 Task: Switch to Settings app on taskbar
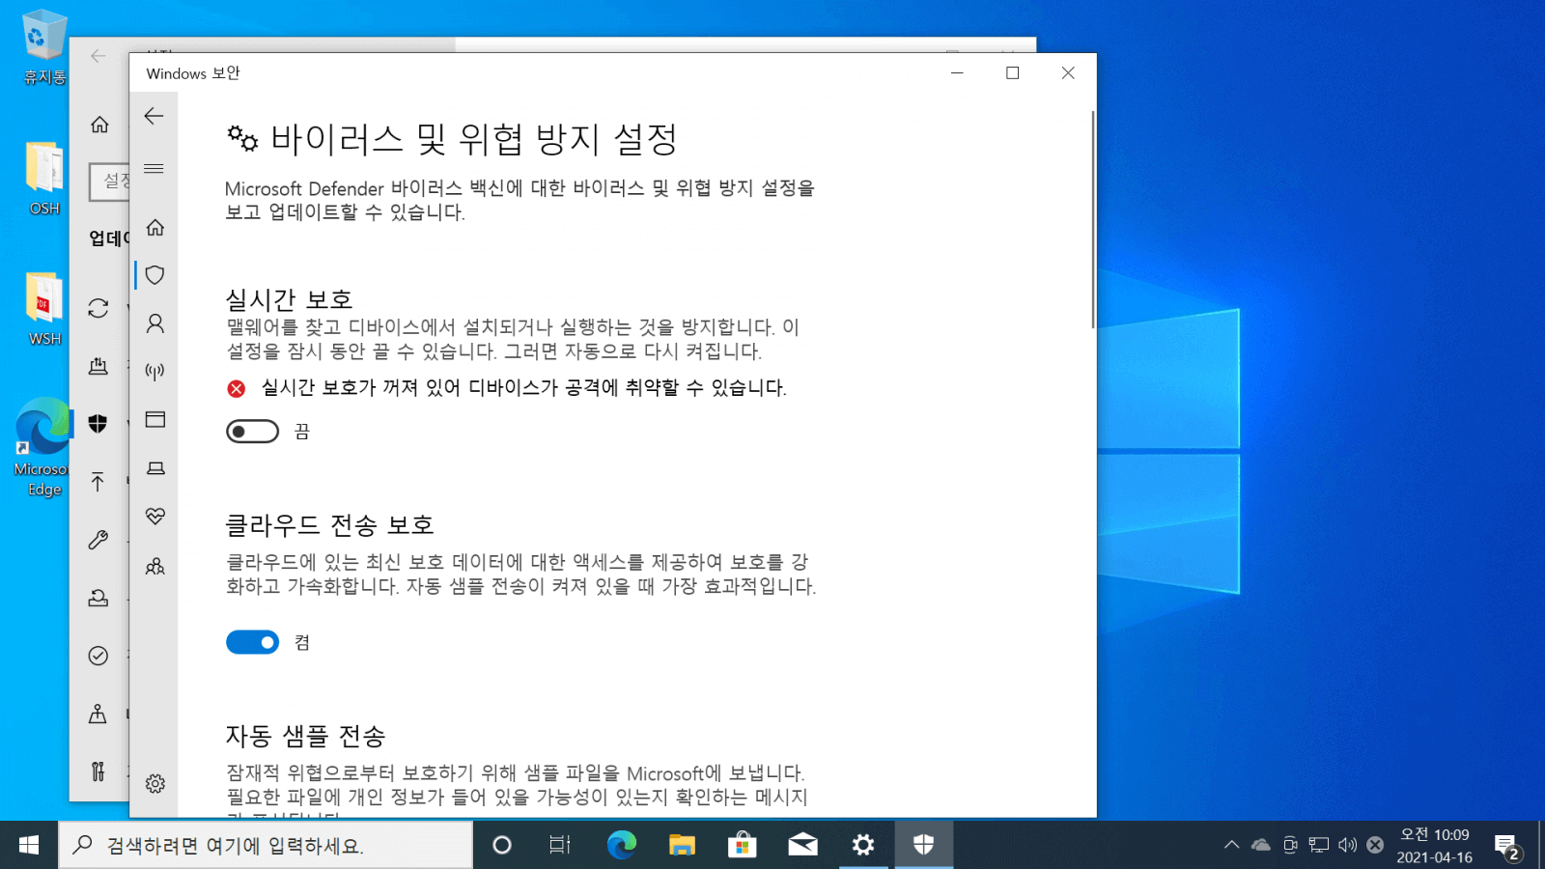tap(863, 845)
